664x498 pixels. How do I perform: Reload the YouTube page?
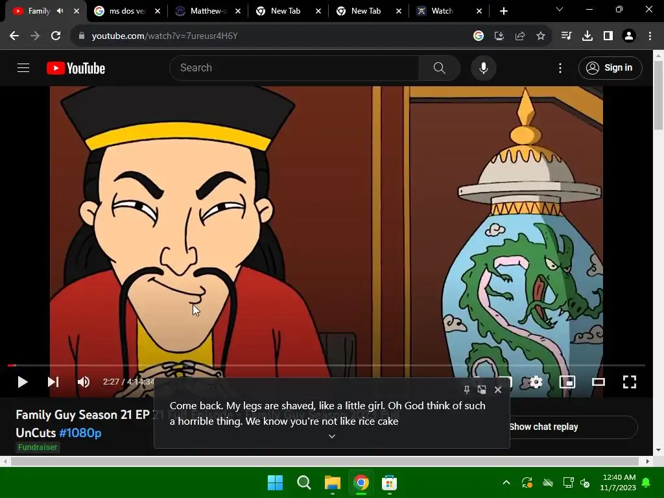[x=56, y=36]
